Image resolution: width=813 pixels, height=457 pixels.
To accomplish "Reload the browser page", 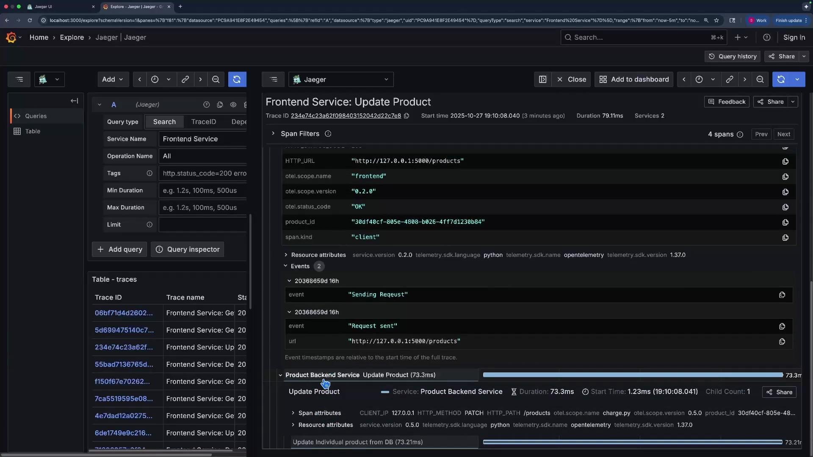I will 30,20.
